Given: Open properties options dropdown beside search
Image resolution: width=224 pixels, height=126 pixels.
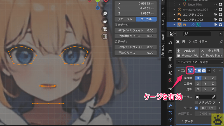Looking at the screenshot, I should pyautogui.click(x=221, y=34).
